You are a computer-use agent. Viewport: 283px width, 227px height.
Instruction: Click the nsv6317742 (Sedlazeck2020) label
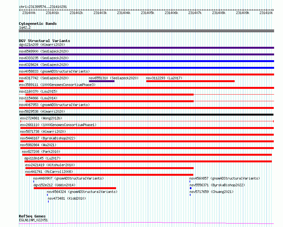click(44, 78)
